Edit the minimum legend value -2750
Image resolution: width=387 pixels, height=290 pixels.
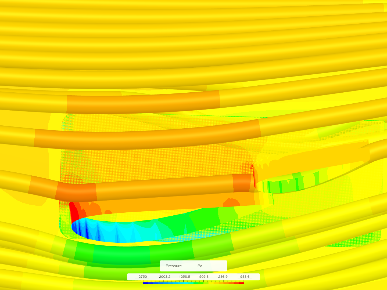(x=142, y=277)
